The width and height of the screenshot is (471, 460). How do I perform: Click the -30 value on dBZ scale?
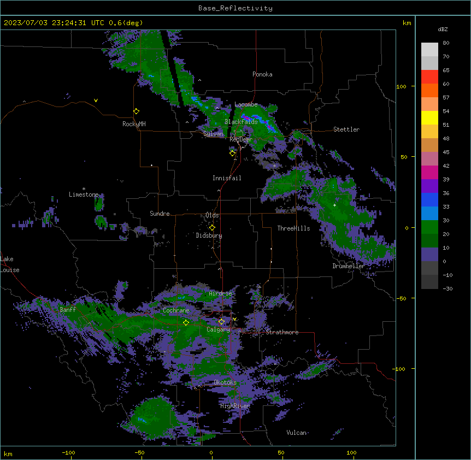pos(448,289)
